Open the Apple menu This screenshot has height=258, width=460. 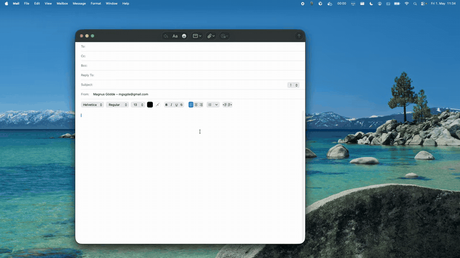(x=6, y=3)
